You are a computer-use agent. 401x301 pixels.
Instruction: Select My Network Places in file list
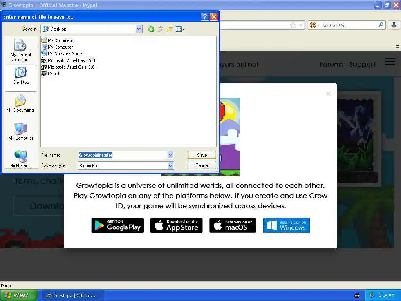62,53
